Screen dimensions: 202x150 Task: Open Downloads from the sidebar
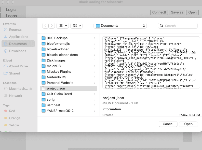(x=18, y=51)
